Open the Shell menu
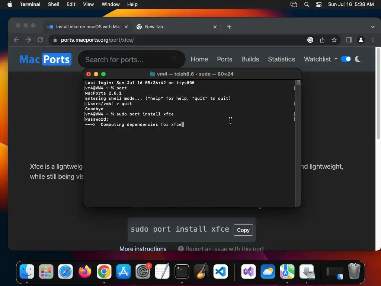Image resolution: width=381 pixels, height=286 pixels. 54,4
